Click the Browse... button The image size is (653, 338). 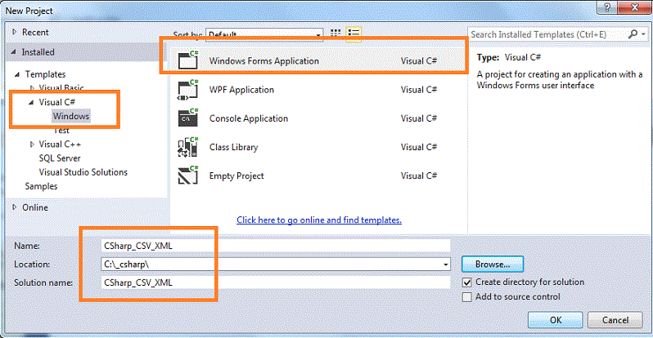493,265
